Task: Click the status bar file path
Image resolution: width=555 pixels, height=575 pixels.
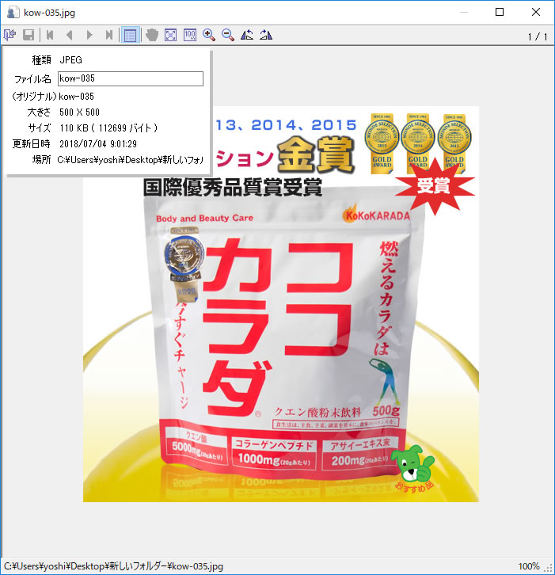Action: coord(114,566)
